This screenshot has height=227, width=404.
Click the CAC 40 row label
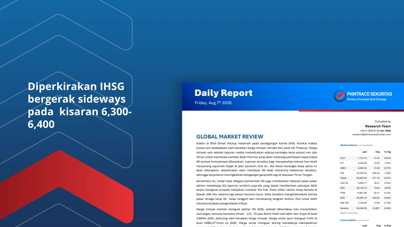click(344, 183)
